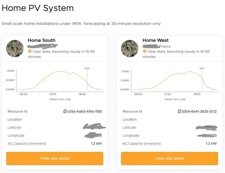Click sun weather icon on Home West
The width and height of the screenshot is (225, 173).
[145, 52]
